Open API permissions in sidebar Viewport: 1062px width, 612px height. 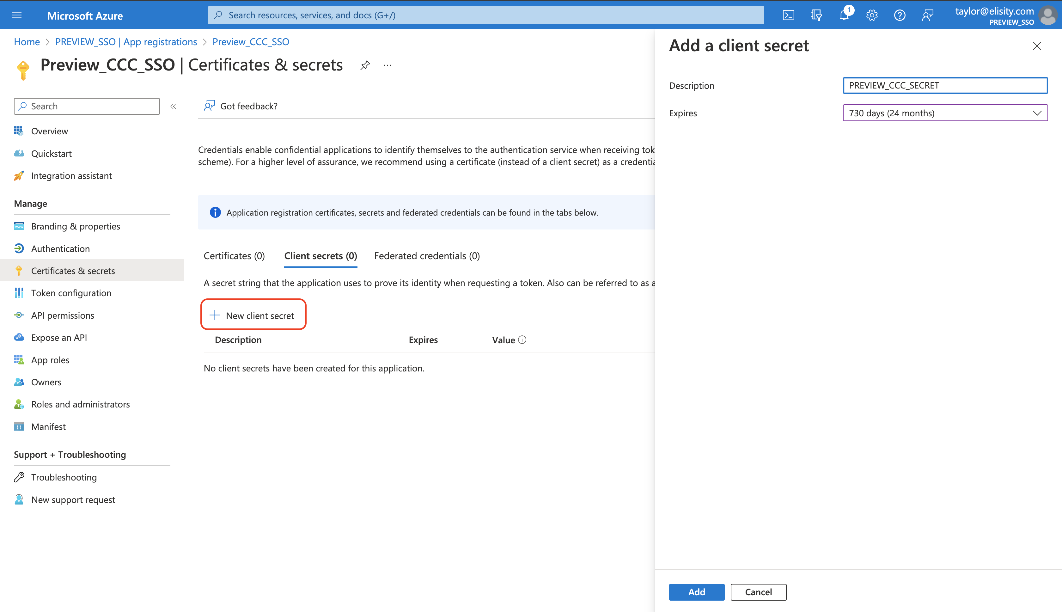coord(63,315)
